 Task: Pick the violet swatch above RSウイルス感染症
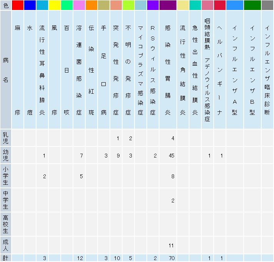tap(153, 5)
